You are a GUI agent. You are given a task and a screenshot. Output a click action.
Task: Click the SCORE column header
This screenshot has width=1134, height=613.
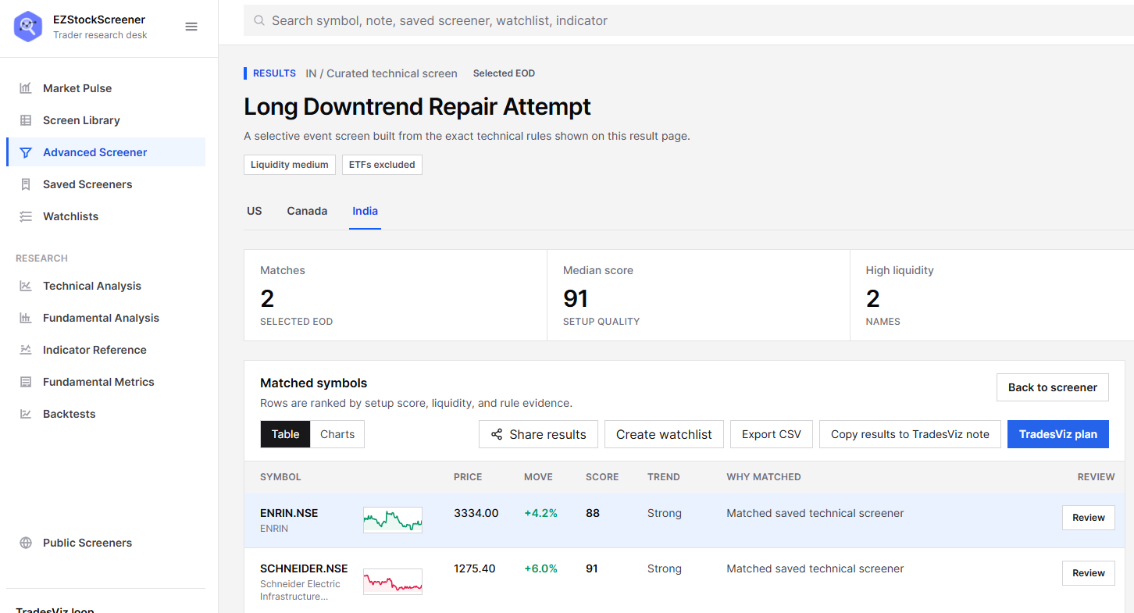(602, 477)
